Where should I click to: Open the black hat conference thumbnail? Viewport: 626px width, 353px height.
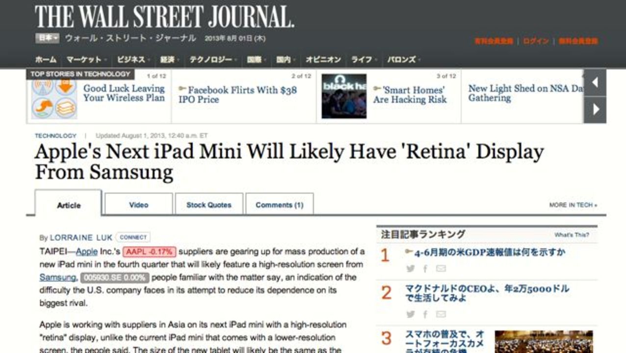tap(344, 96)
